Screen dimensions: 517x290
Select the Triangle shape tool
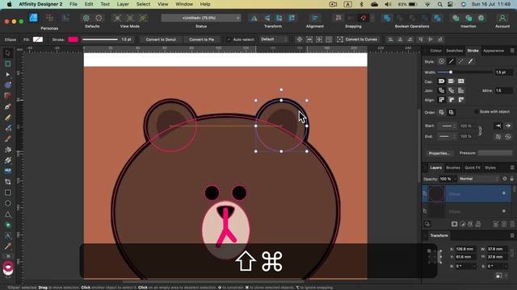8,214
